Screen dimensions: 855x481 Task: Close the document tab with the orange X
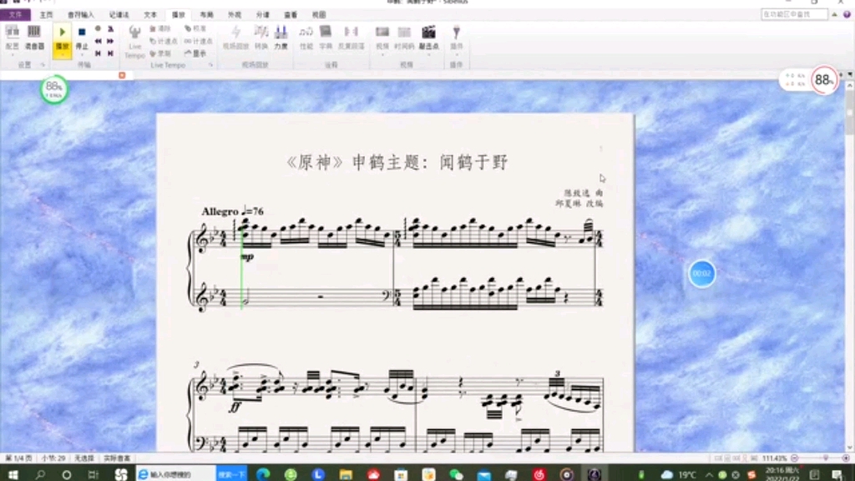pyautogui.click(x=122, y=75)
